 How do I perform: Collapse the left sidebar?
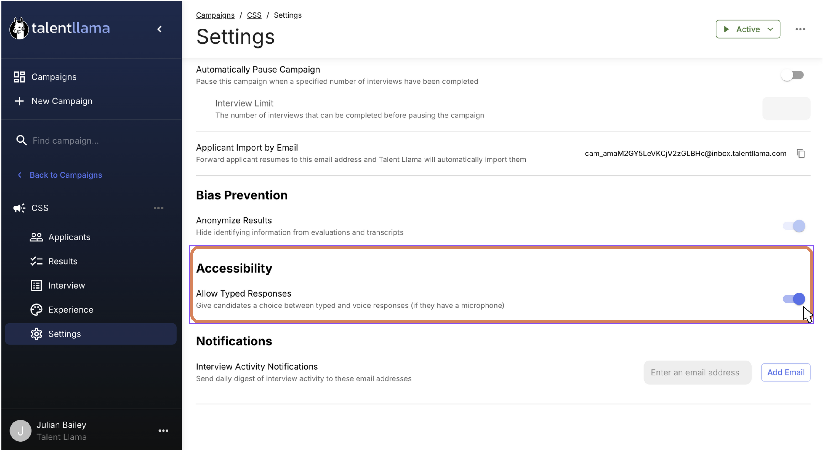[160, 29]
